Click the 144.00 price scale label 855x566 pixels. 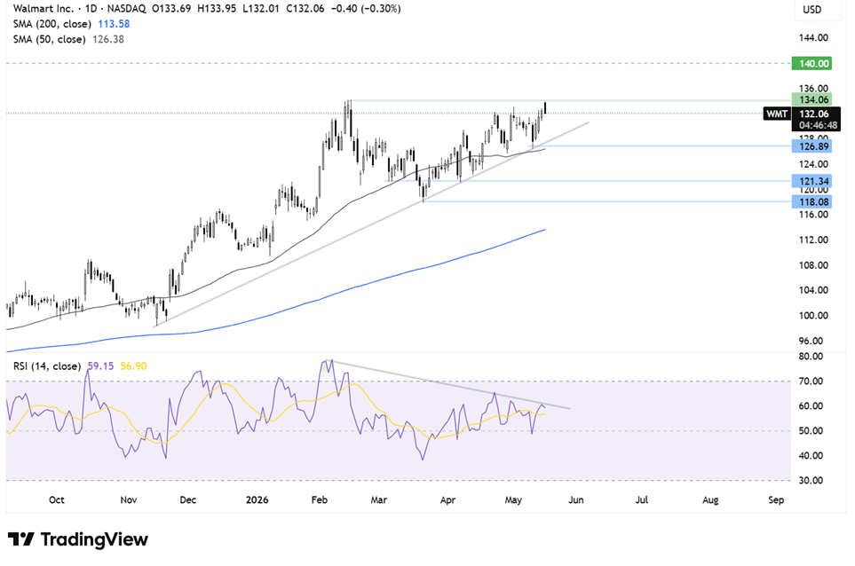tap(813, 37)
